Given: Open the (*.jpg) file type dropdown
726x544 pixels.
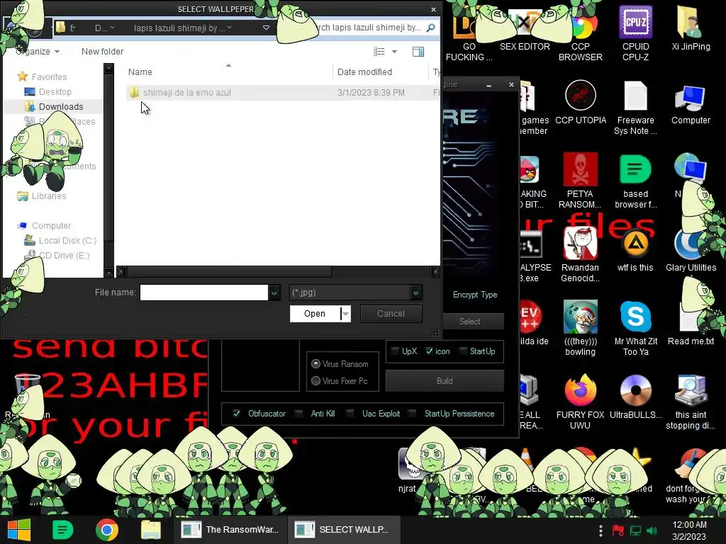Looking at the screenshot, I should 415,293.
